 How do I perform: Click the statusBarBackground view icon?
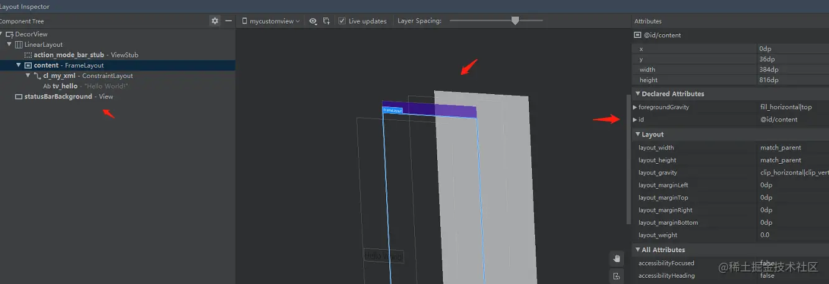(x=19, y=97)
